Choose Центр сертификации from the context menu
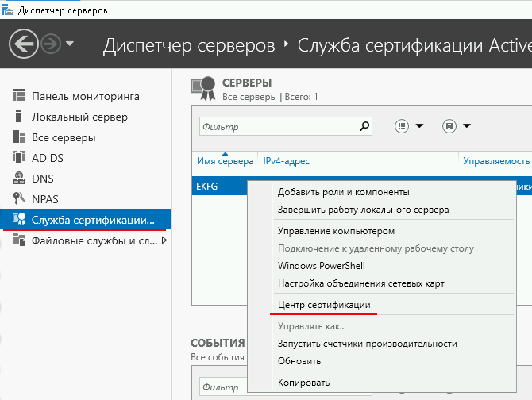The image size is (532, 400). (324, 304)
